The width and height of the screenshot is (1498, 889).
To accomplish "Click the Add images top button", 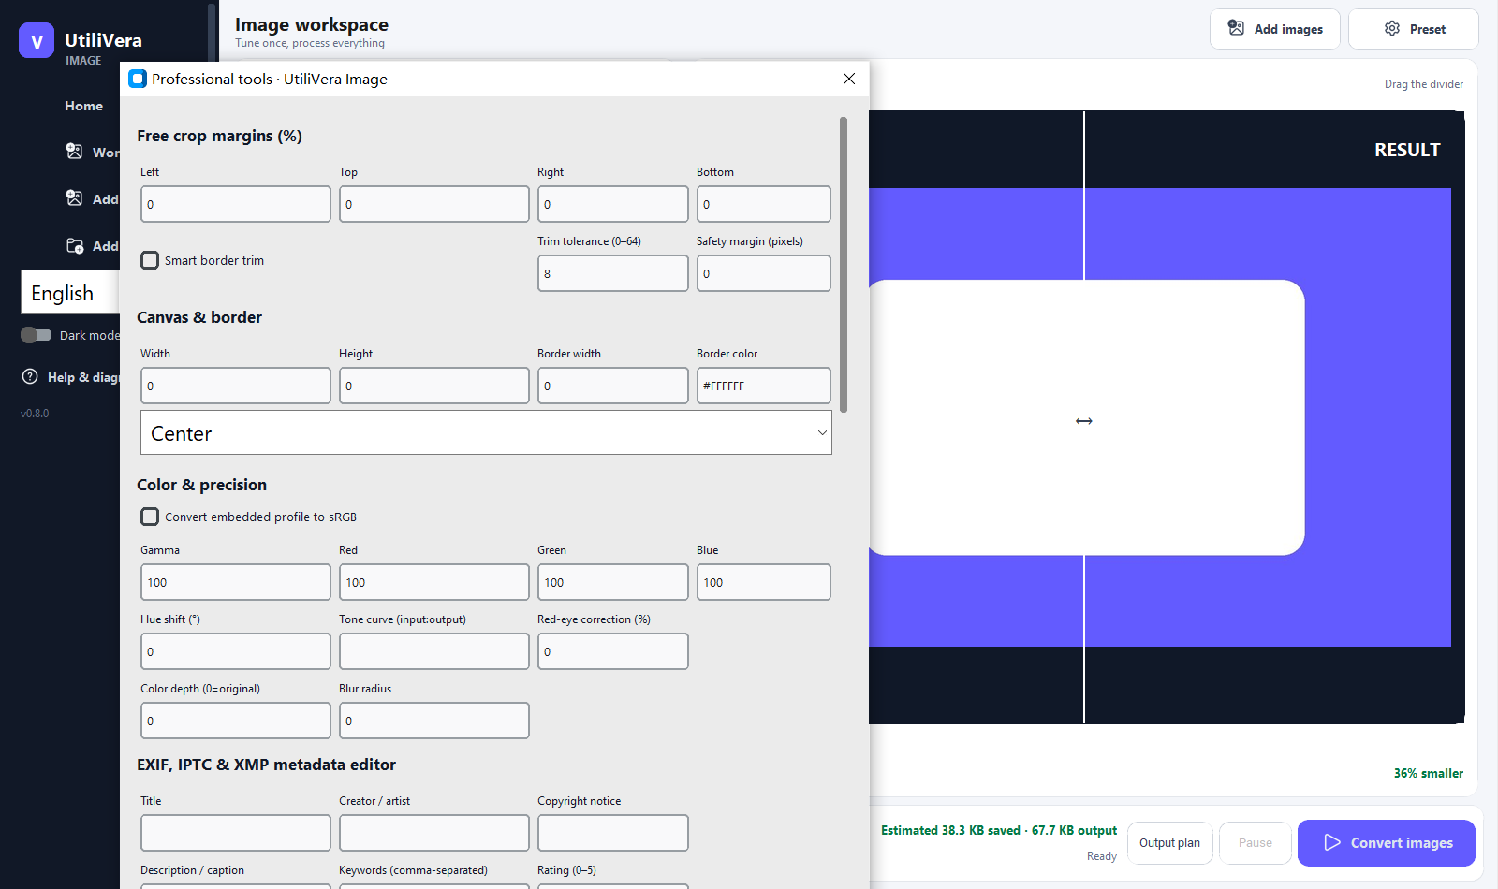I will coord(1275,29).
